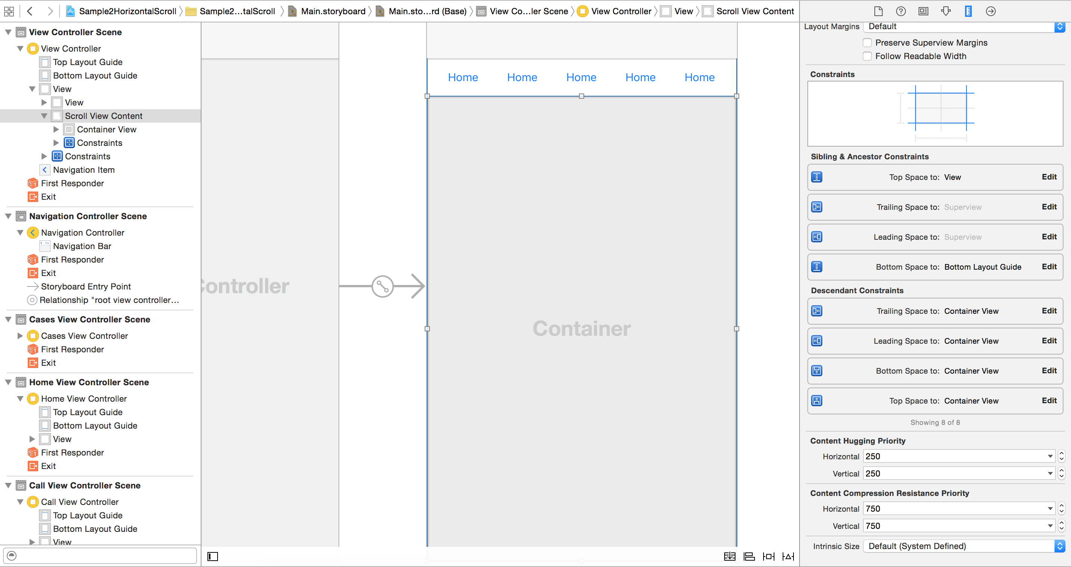Open the File inspector tab
1071x567 pixels.
878,11
